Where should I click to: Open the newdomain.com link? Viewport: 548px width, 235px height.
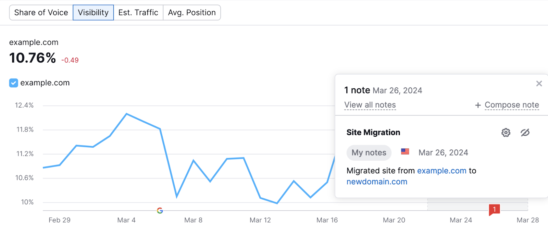coord(377,182)
